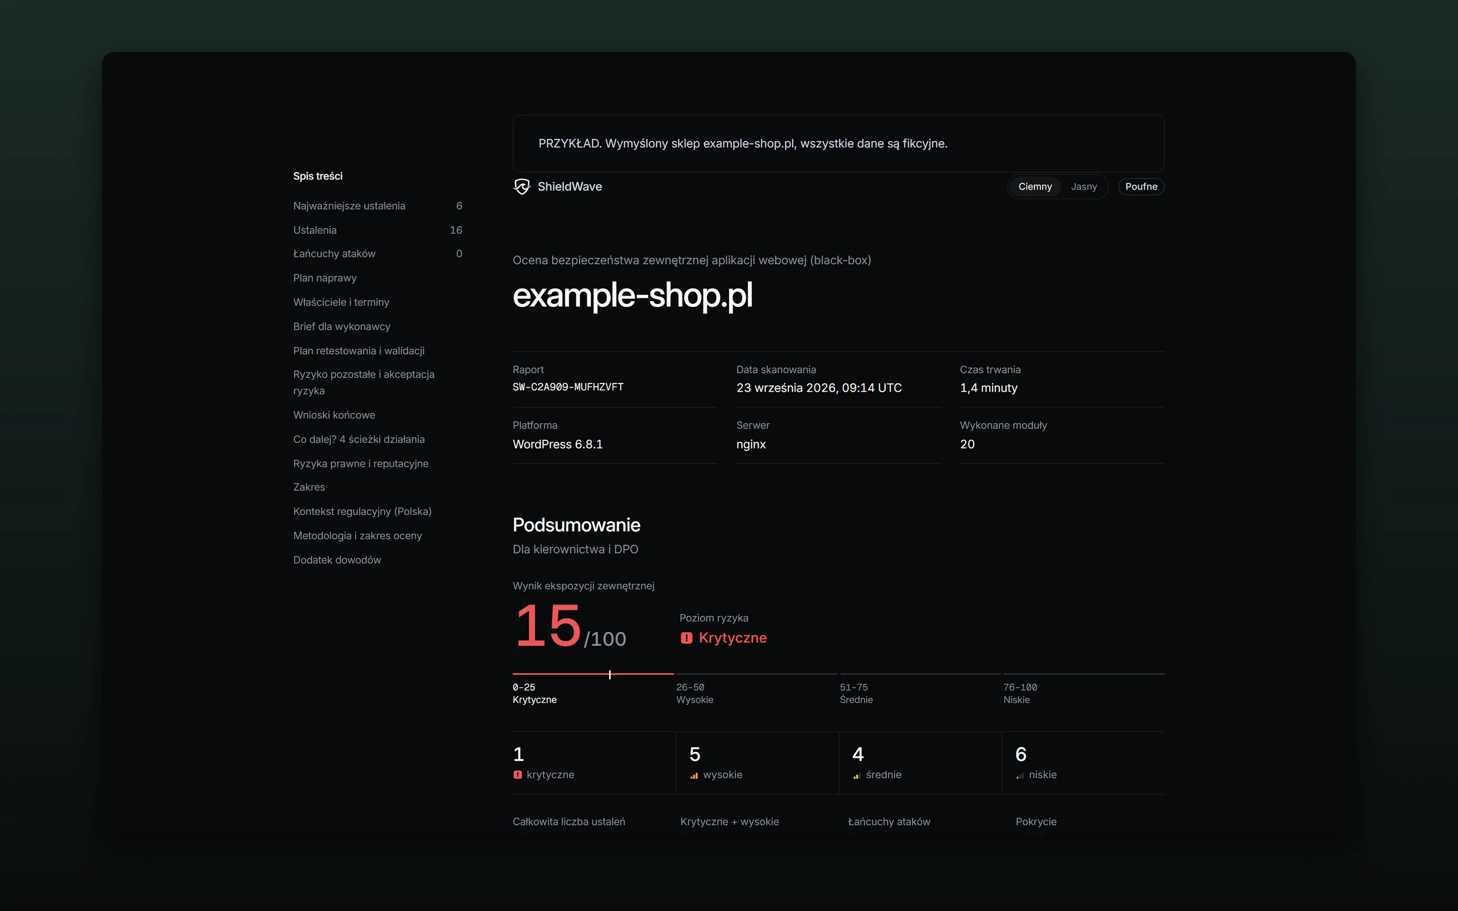Image resolution: width=1458 pixels, height=911 pixels.
Task: Open Najważniejsze ustalenia in contents
Action: (x=378, y=206)
